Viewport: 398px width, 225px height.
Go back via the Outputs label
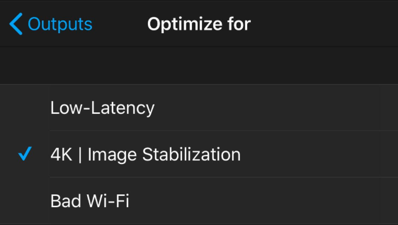[60, 24]
